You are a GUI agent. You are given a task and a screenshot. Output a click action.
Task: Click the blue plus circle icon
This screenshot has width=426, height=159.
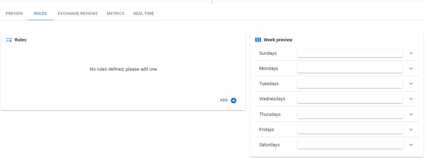click(233, 100)
